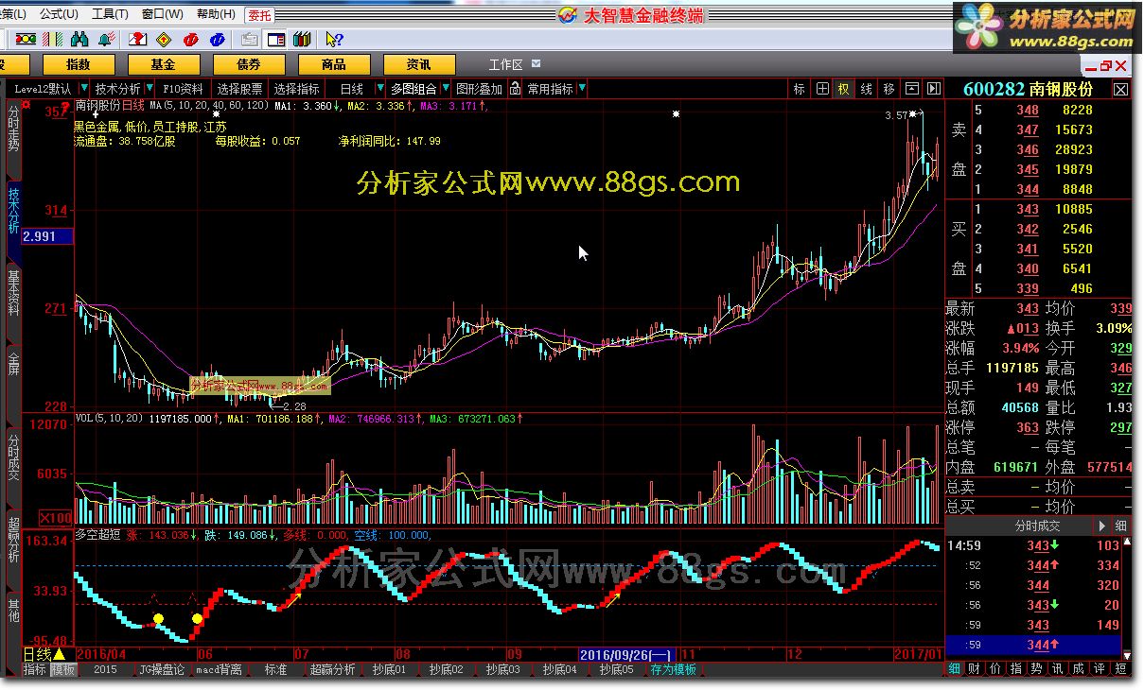Click the traffic light signal toolbar icon
Image resolution: width=1144 pixels, height=690 pixels.
coord(26,39)
